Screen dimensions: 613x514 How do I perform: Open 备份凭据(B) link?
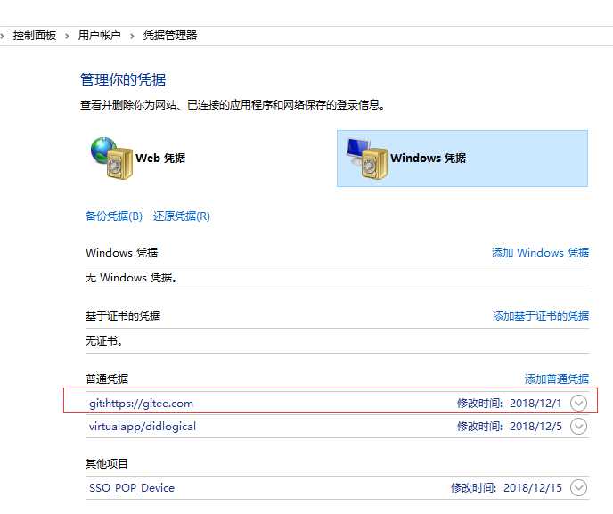click(x=114, y=216)
